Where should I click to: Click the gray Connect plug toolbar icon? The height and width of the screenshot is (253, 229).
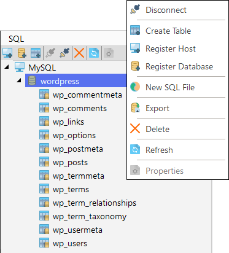pos(50,53)
